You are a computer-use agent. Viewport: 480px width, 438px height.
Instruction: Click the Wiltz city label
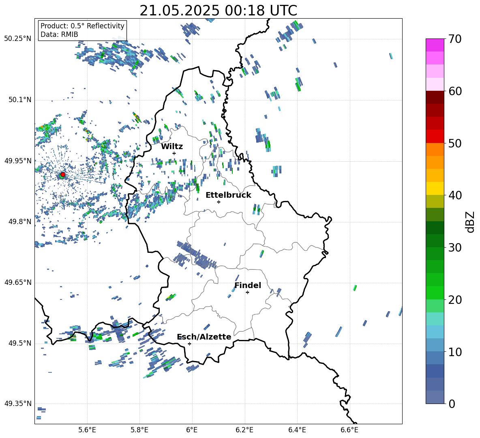coord(172,147)
